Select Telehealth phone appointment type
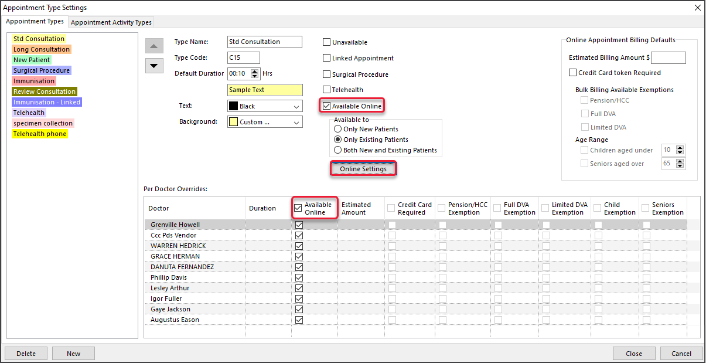 (x=40, y=134)
